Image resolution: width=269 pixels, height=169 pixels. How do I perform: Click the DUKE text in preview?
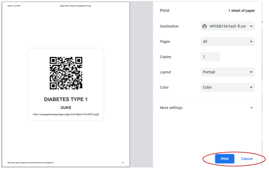[66, 108]
